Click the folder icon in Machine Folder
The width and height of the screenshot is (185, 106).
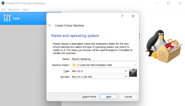pyautogui.click(x=74, y=65)
